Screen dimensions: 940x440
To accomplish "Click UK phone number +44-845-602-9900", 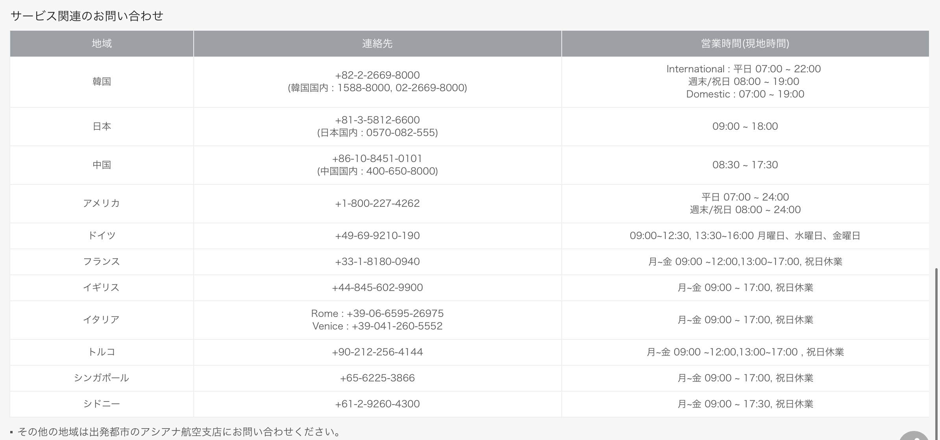I will (x=377, y=287).
